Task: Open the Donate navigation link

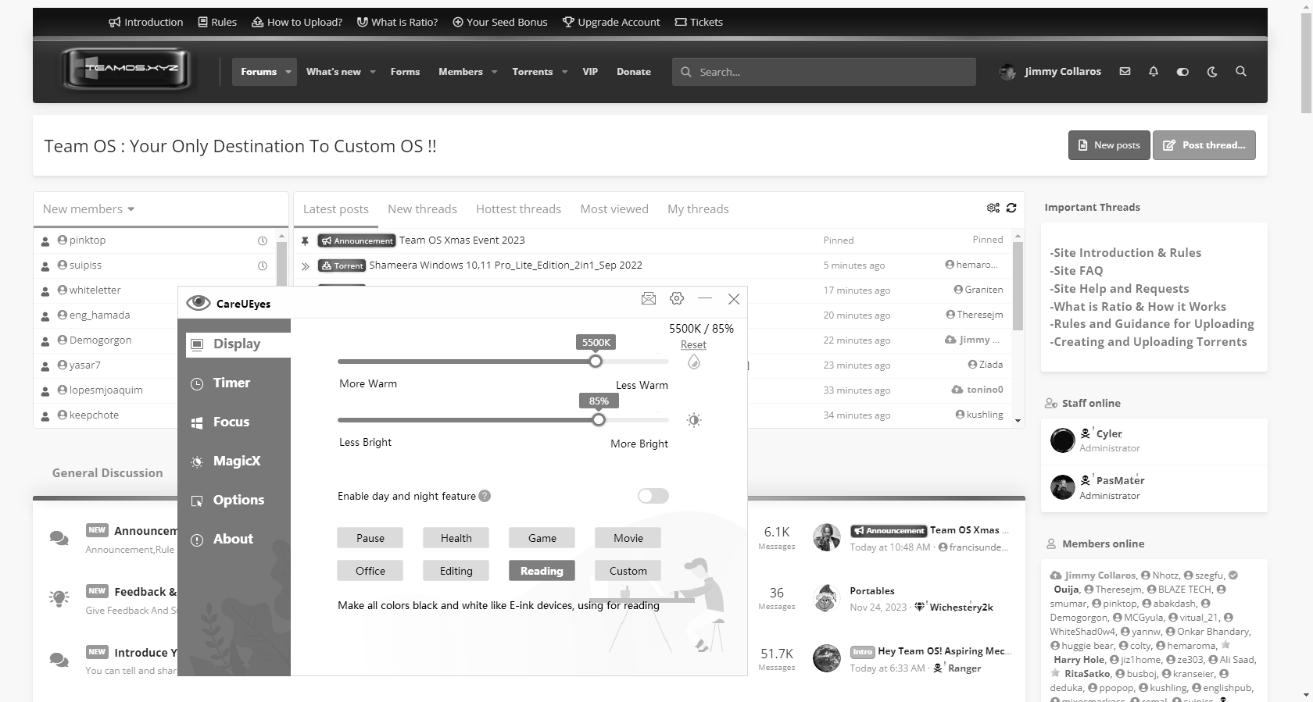Action: tap(634, 72)
